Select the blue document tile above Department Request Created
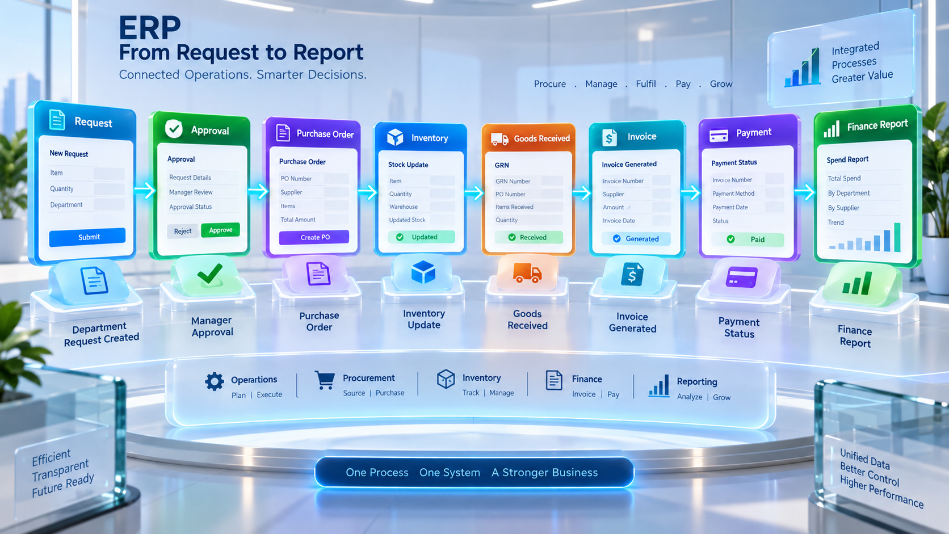Image resolution: width=949 pixels, height=534 pixels. pyautogui.click(x=94, y=281)
